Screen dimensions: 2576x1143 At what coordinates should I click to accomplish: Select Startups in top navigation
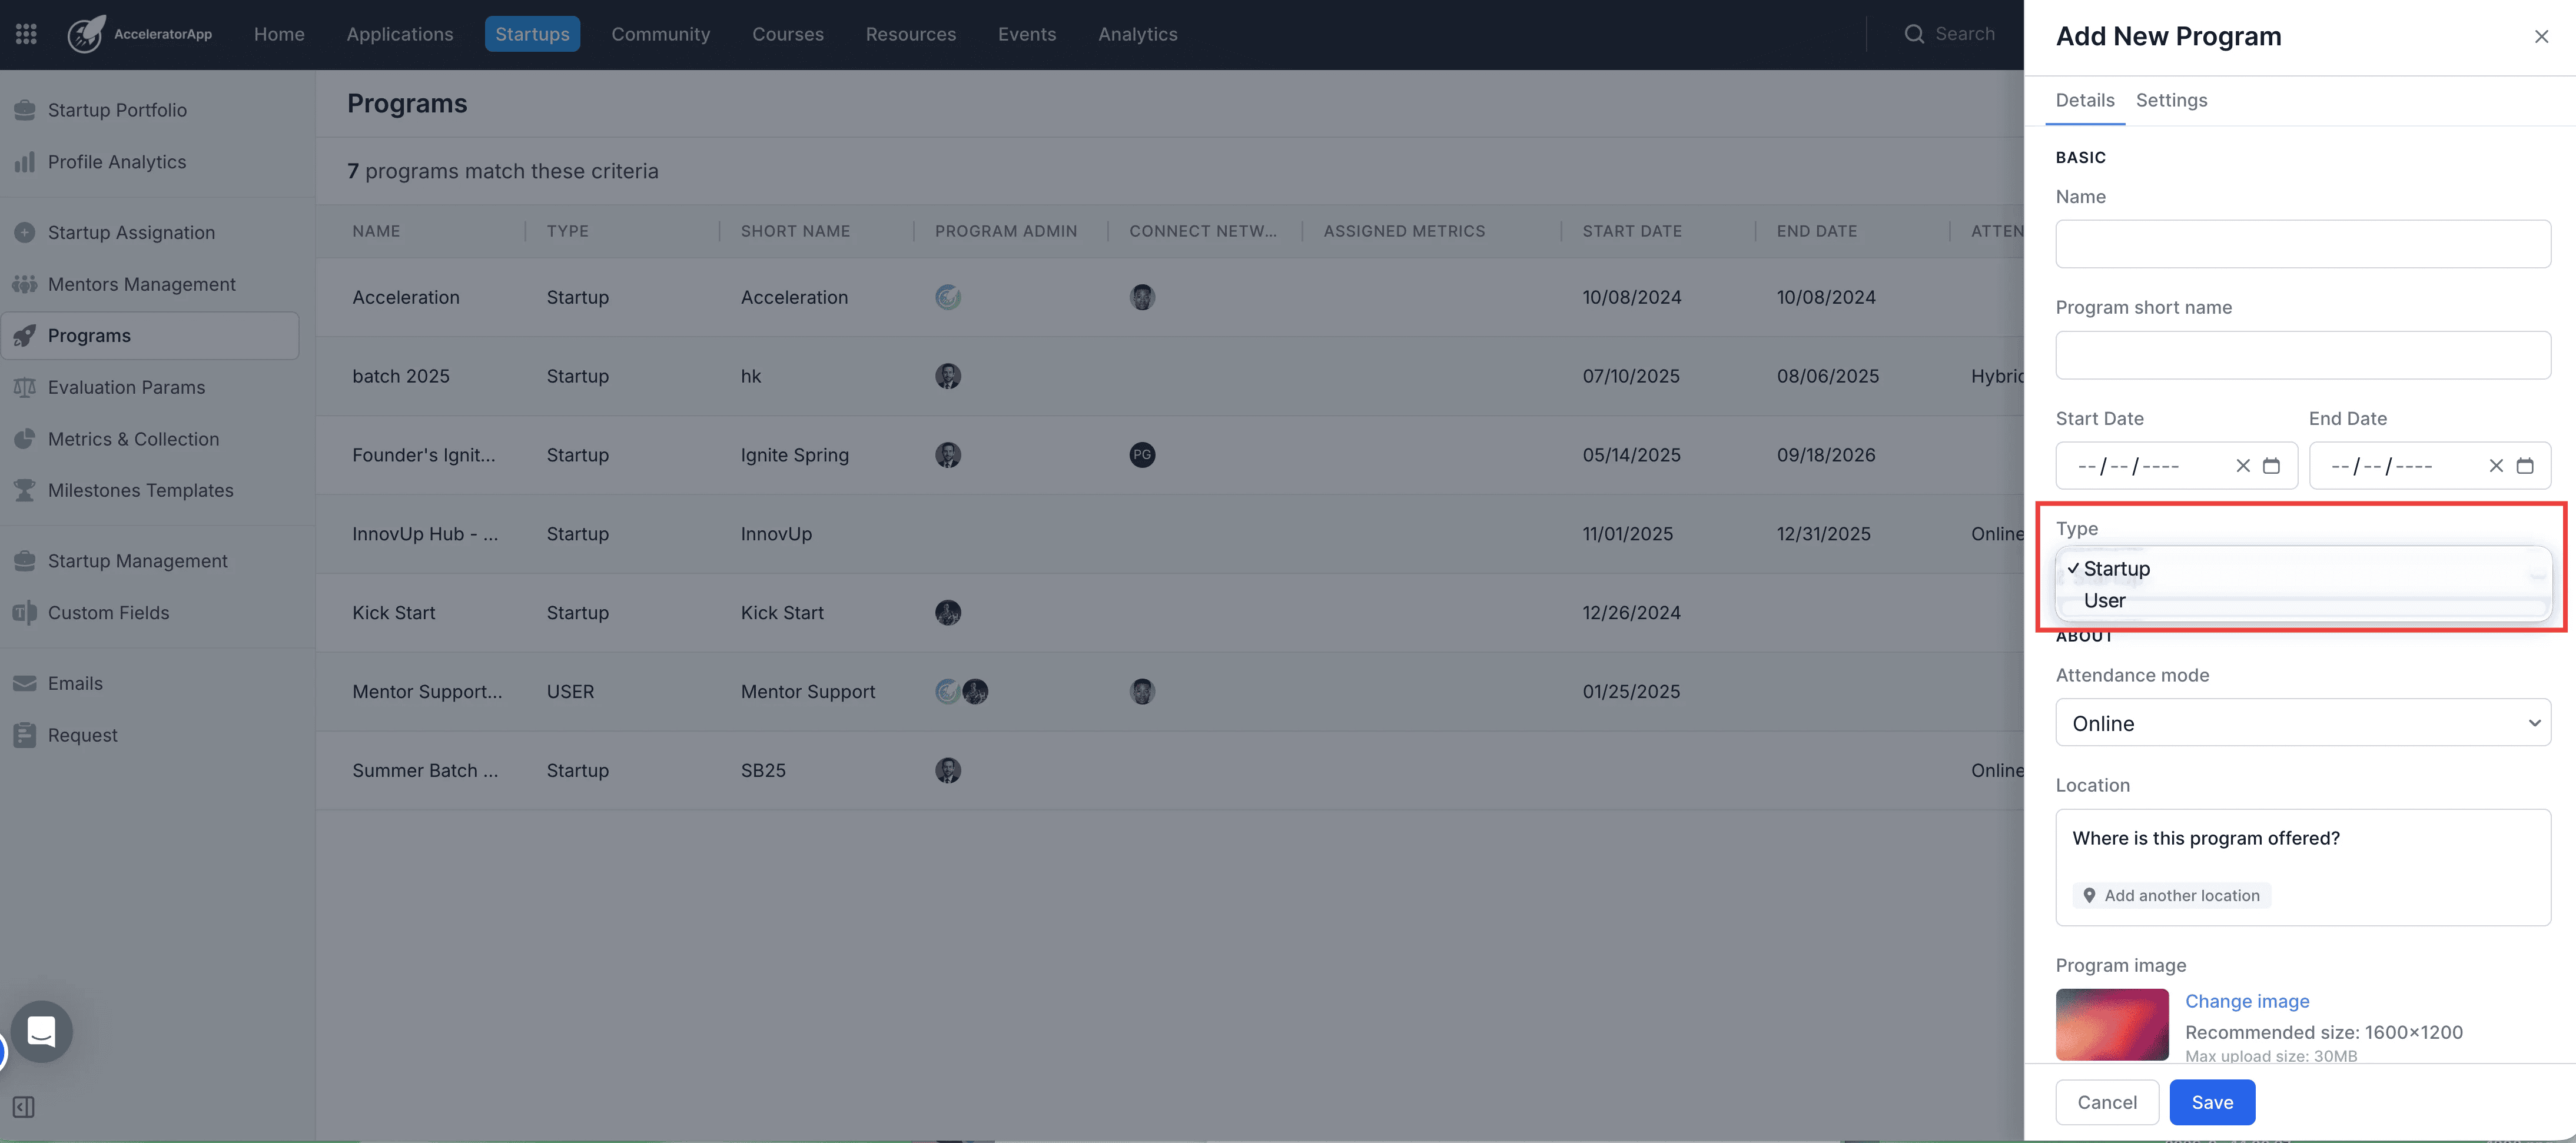(532, 34)
